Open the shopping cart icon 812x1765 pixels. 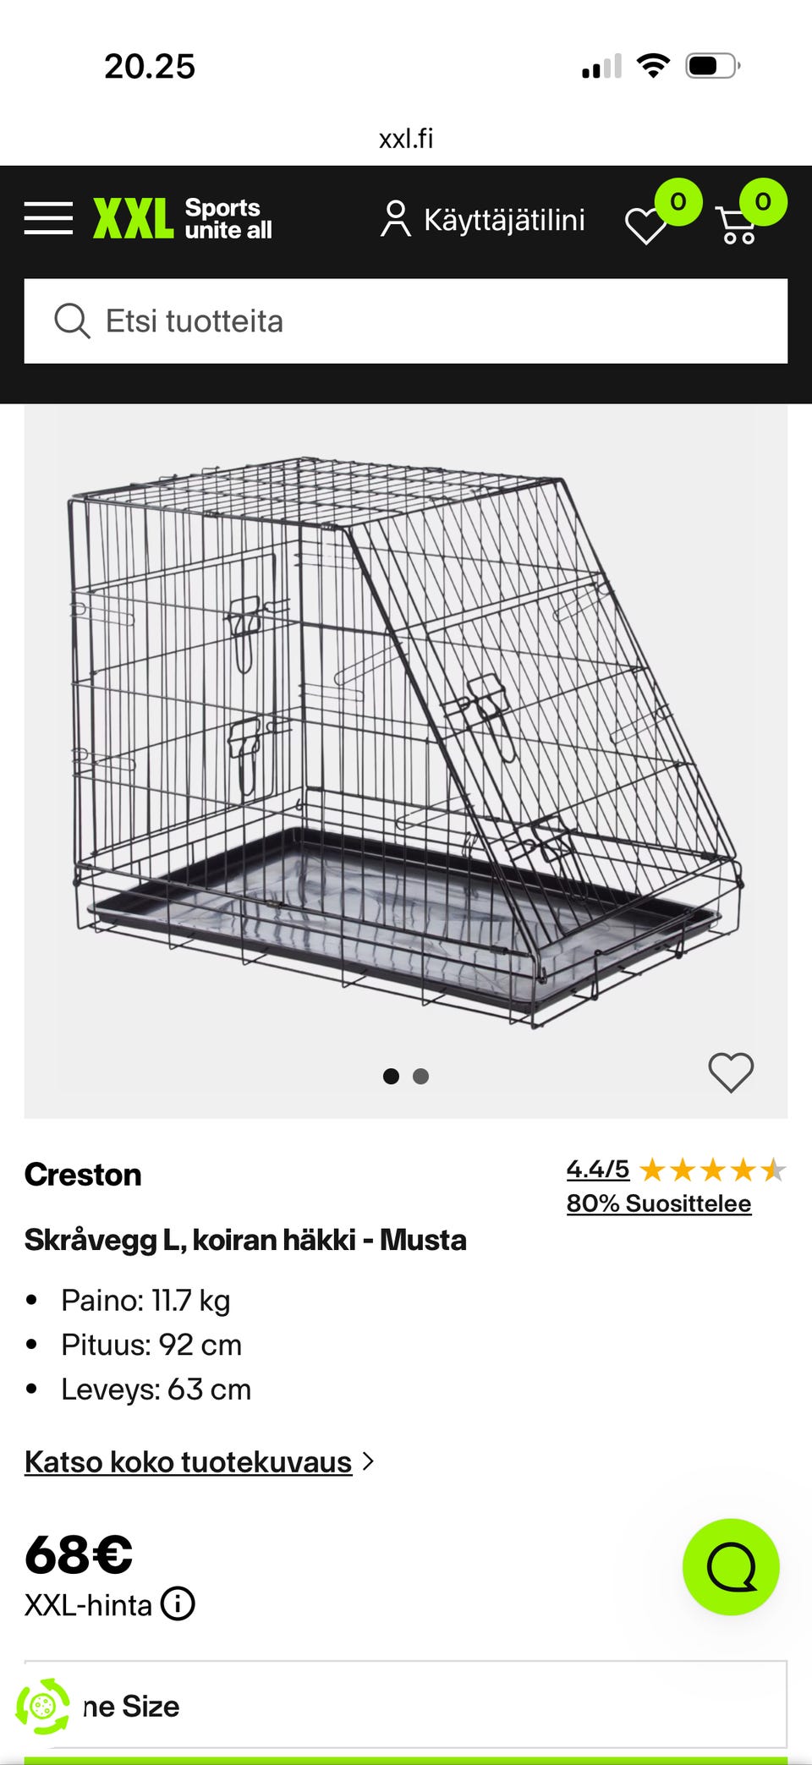pos(737,225)
